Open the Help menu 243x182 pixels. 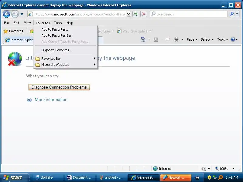point(70,23)
